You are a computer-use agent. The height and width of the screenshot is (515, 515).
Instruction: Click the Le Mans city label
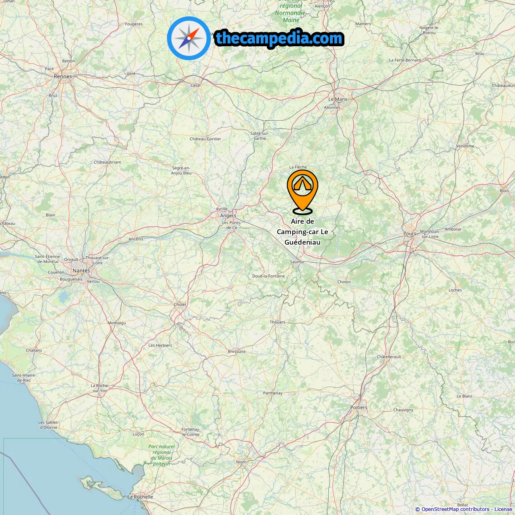[338, 99]
